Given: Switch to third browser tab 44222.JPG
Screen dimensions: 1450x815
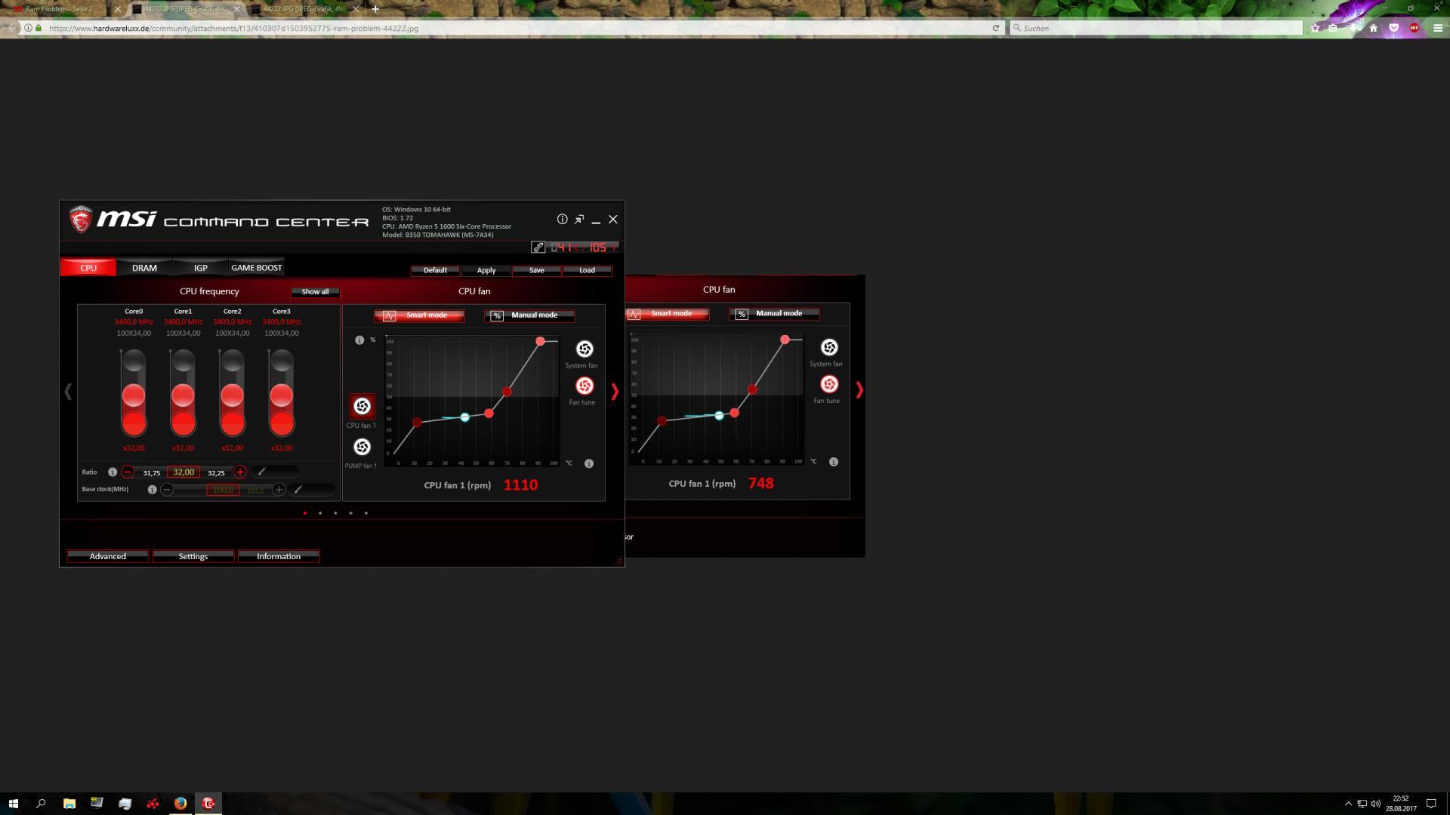Looking at the screenshot, I should pos(304,9).
